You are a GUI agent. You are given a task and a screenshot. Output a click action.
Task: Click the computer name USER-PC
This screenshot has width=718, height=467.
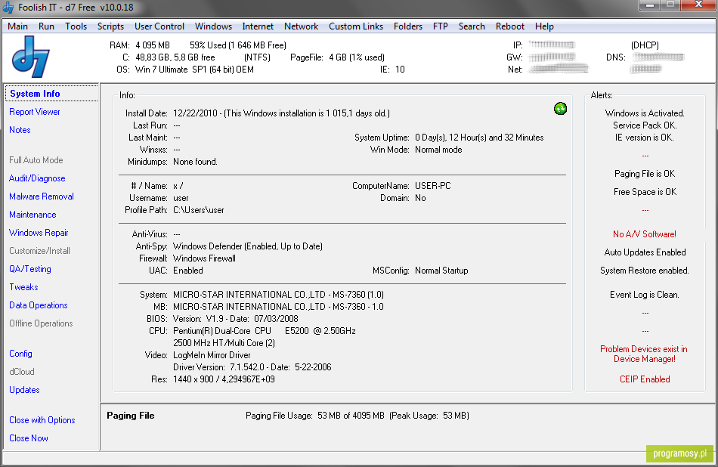click(x=433, y=186)
